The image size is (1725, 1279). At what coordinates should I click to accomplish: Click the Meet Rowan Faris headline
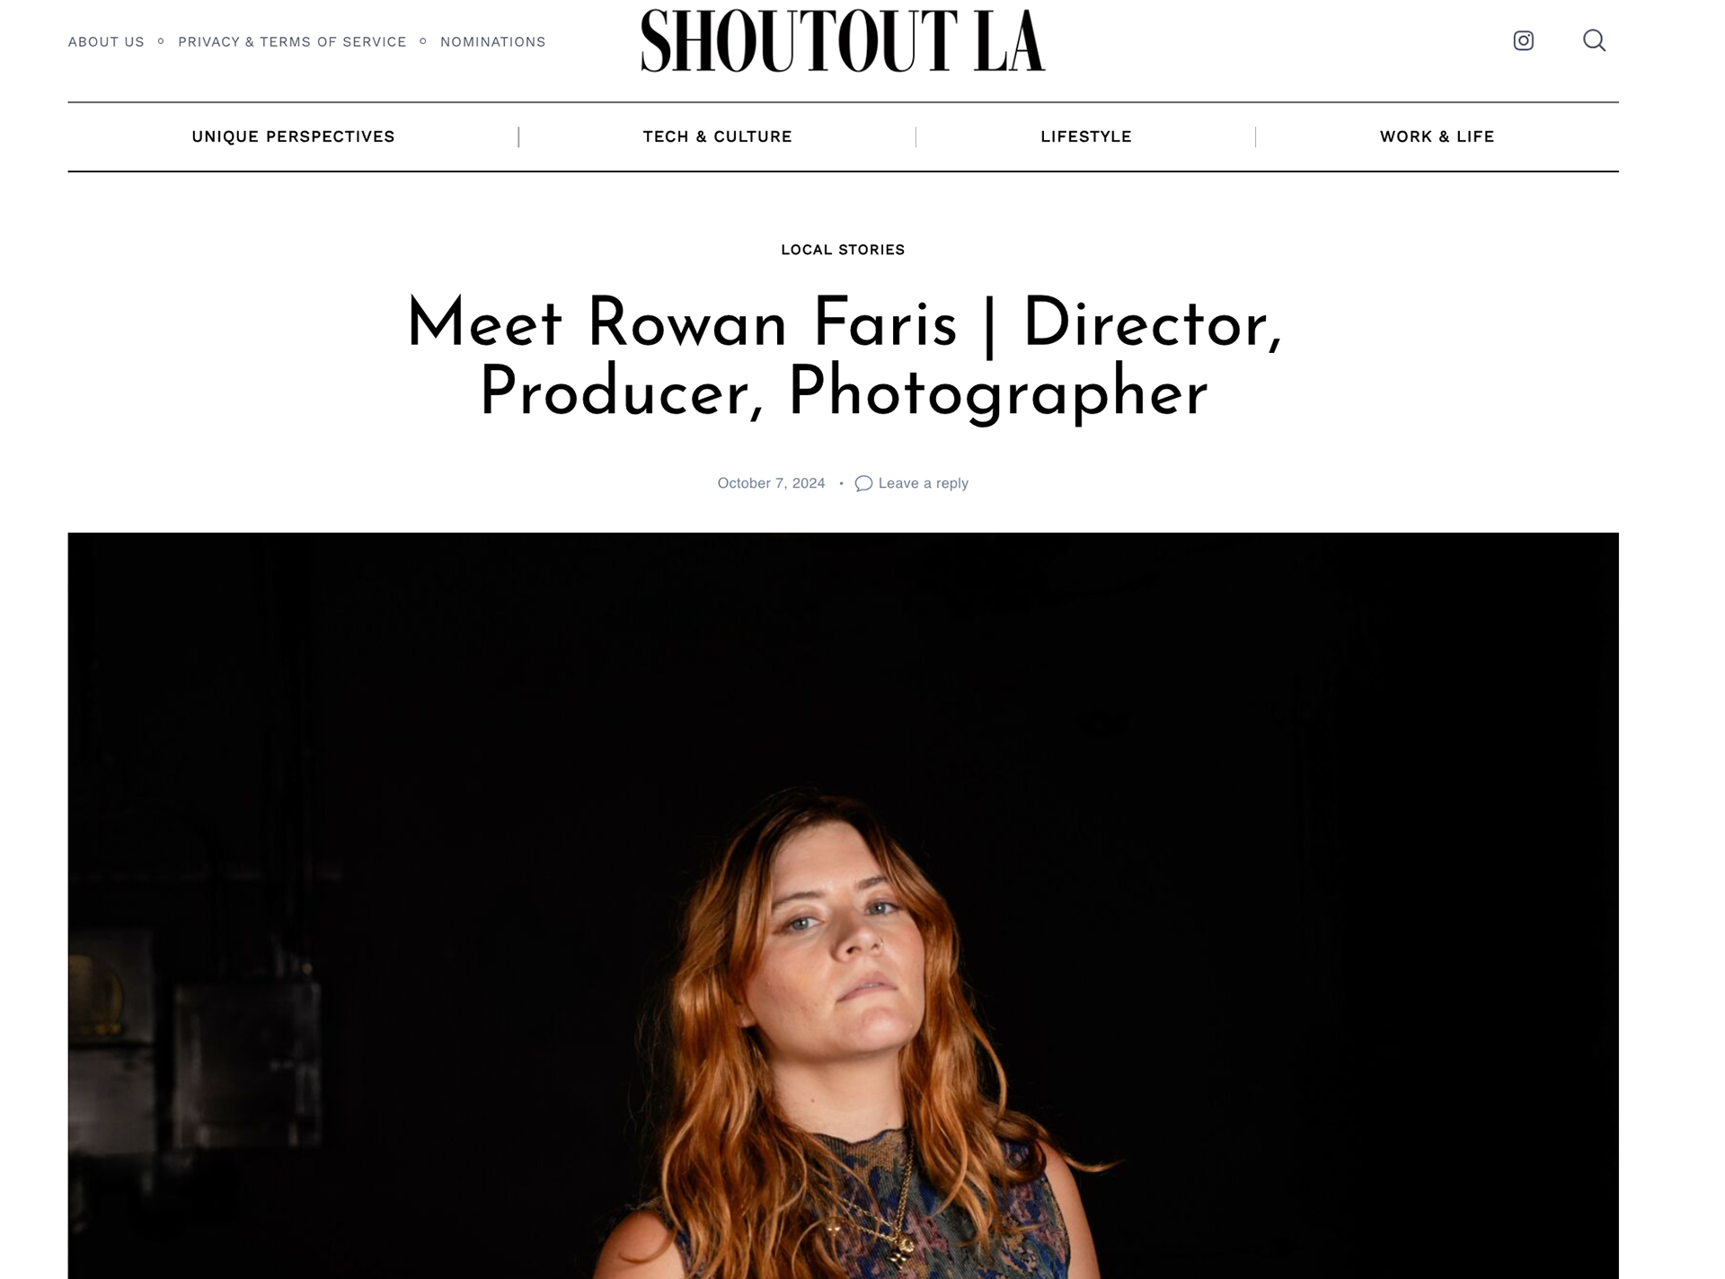point(843,357)
